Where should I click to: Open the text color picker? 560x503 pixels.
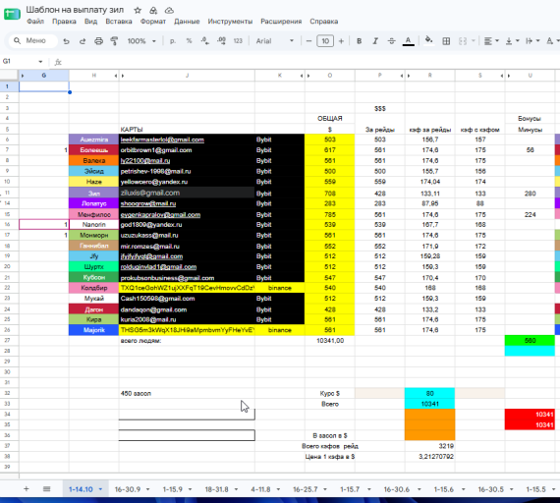click(409, 41)
